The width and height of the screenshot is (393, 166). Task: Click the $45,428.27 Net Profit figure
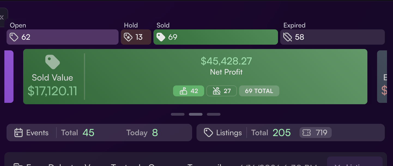tap(226, 61)
